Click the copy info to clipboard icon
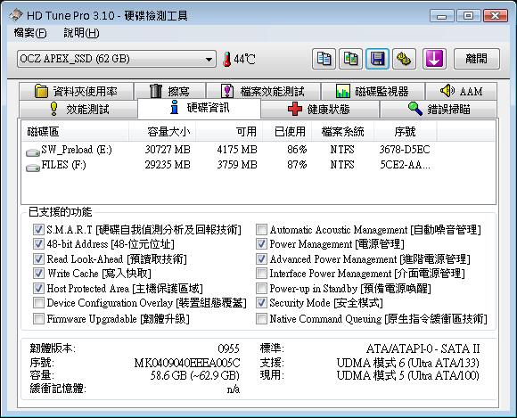 click(x=324, y=59)
